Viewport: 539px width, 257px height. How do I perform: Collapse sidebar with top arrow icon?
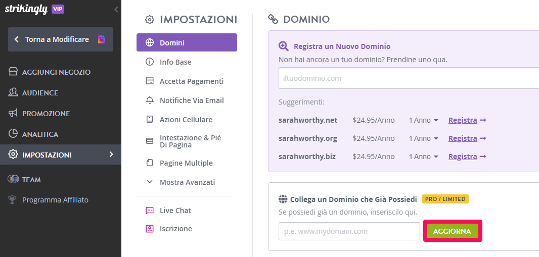116,10
